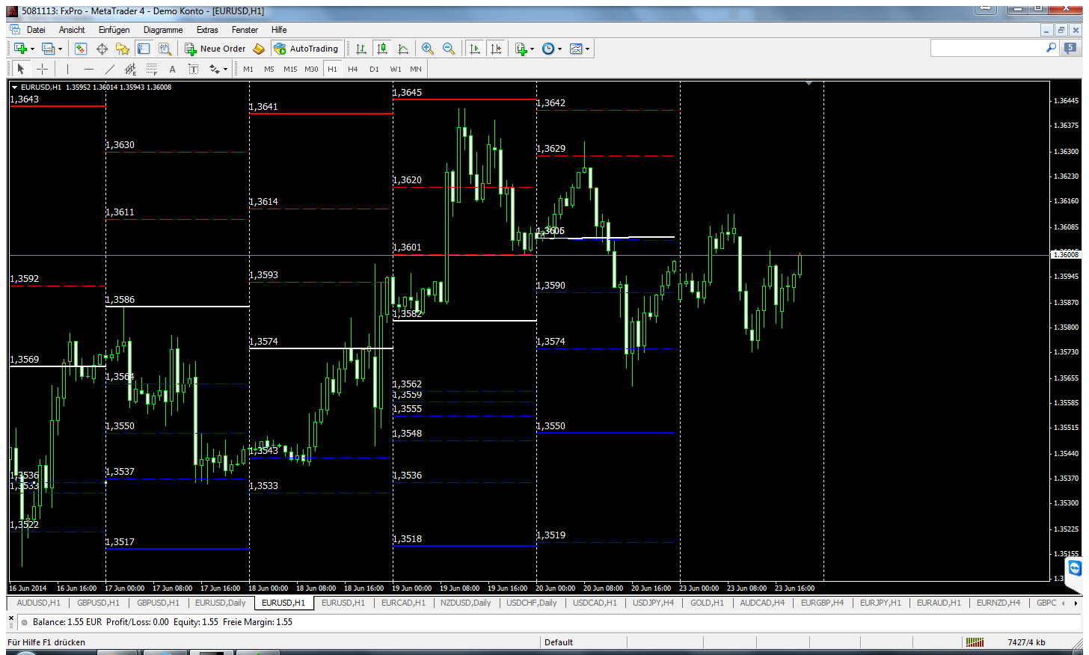This screenshot has height=655, width=1089.
Task: Switch to W1 weekly timeframe
Action: pyautogui.click(x=396, y=69)
